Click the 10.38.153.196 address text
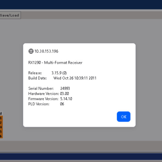This screenshot has height=162, width=162. [x=46, y=51]
